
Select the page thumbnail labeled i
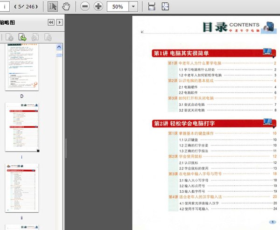click(x=22, y=126)
